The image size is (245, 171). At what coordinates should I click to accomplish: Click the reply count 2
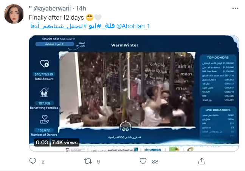43,162
